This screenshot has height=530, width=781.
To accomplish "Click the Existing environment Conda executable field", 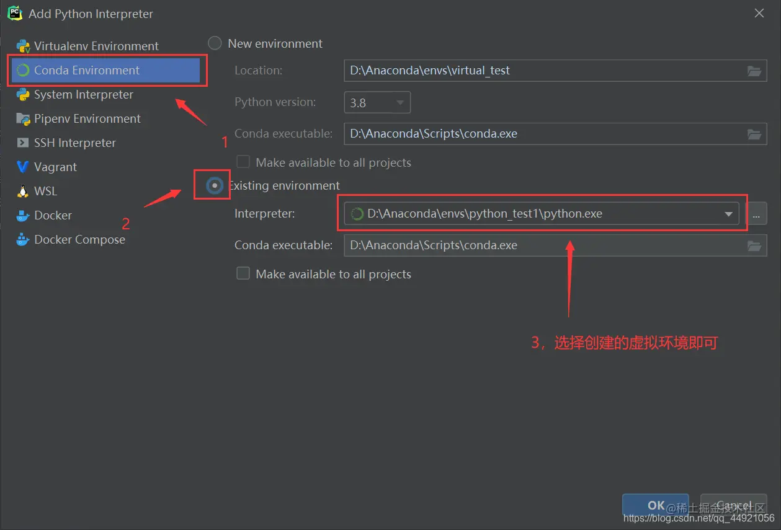I will pos(555,245).
